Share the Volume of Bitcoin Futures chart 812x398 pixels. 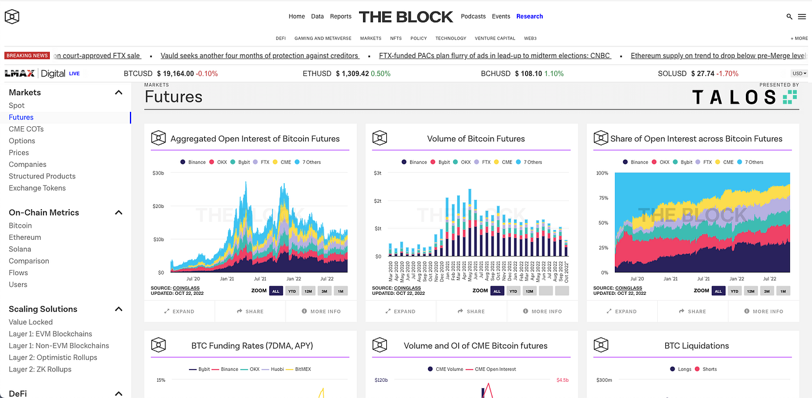pos(472,312)
